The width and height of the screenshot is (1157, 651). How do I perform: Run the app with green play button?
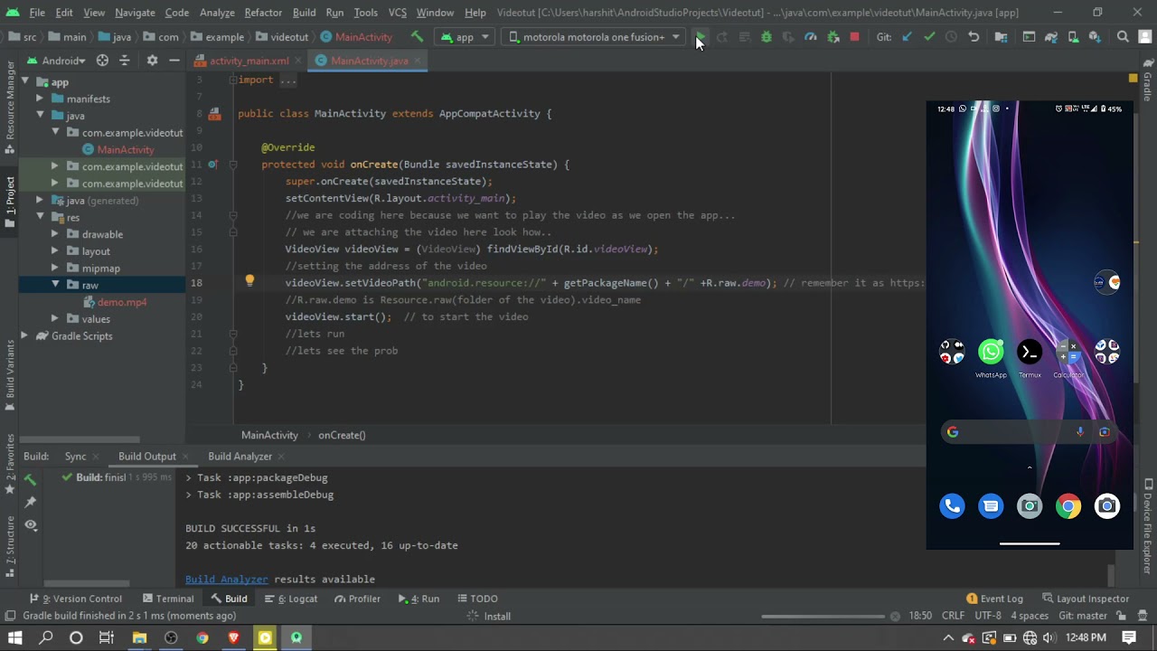[701, 37]
